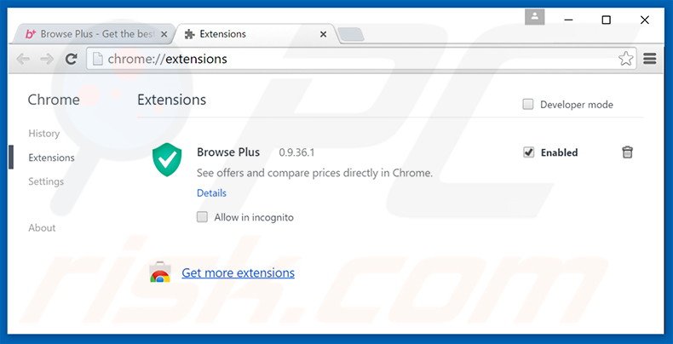Open the Chrome hamburger menu
Image resolution: width=673 pixels, height=344 pixels.
pyautogui.click(x=650, y=59)
